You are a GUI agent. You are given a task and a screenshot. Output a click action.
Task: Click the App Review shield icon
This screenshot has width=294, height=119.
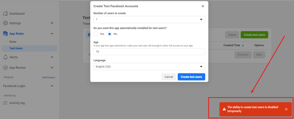coord(5,68)
